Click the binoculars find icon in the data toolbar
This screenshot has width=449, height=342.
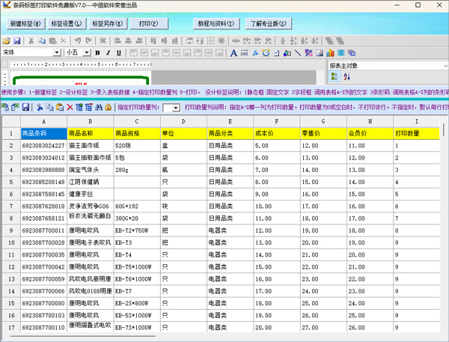99,108
